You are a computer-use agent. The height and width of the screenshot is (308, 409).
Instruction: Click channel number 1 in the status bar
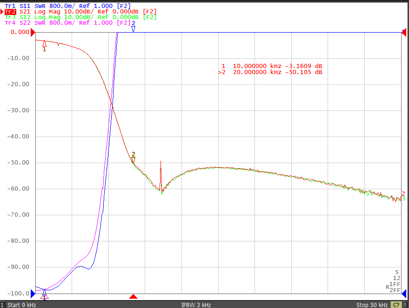pyautogui.click(x=2, y=305)
